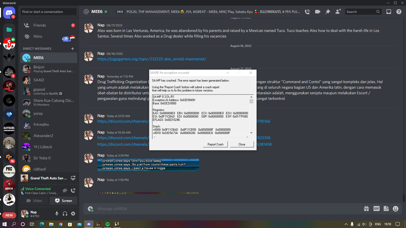The height and width of the screenshot is (228, 406).
Task: Open the Alexander2 conversation
Action: pyautogui.click(x=49, y=136)
